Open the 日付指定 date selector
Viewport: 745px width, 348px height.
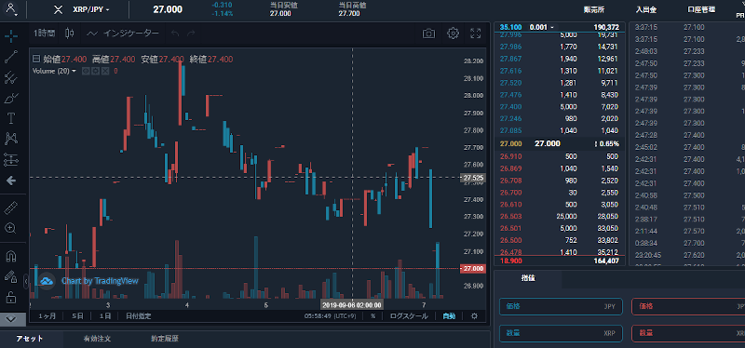pos(138,316)
